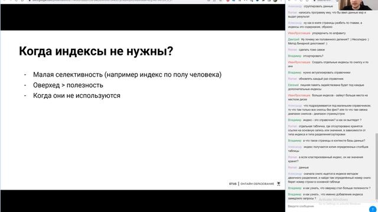Click the 'ОНЛАЙН ОБРАЗОВАНИЕ' footer text

click(257, 184)
